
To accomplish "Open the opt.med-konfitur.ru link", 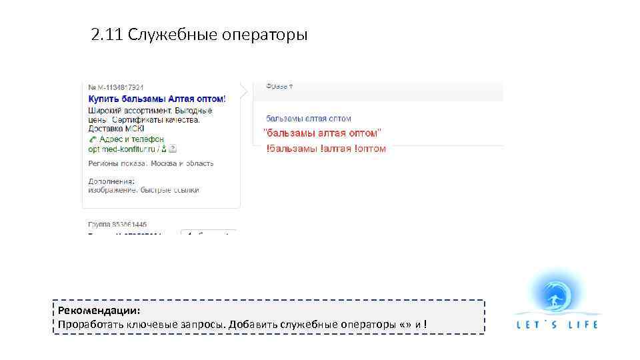I will [x=121, y=149].
